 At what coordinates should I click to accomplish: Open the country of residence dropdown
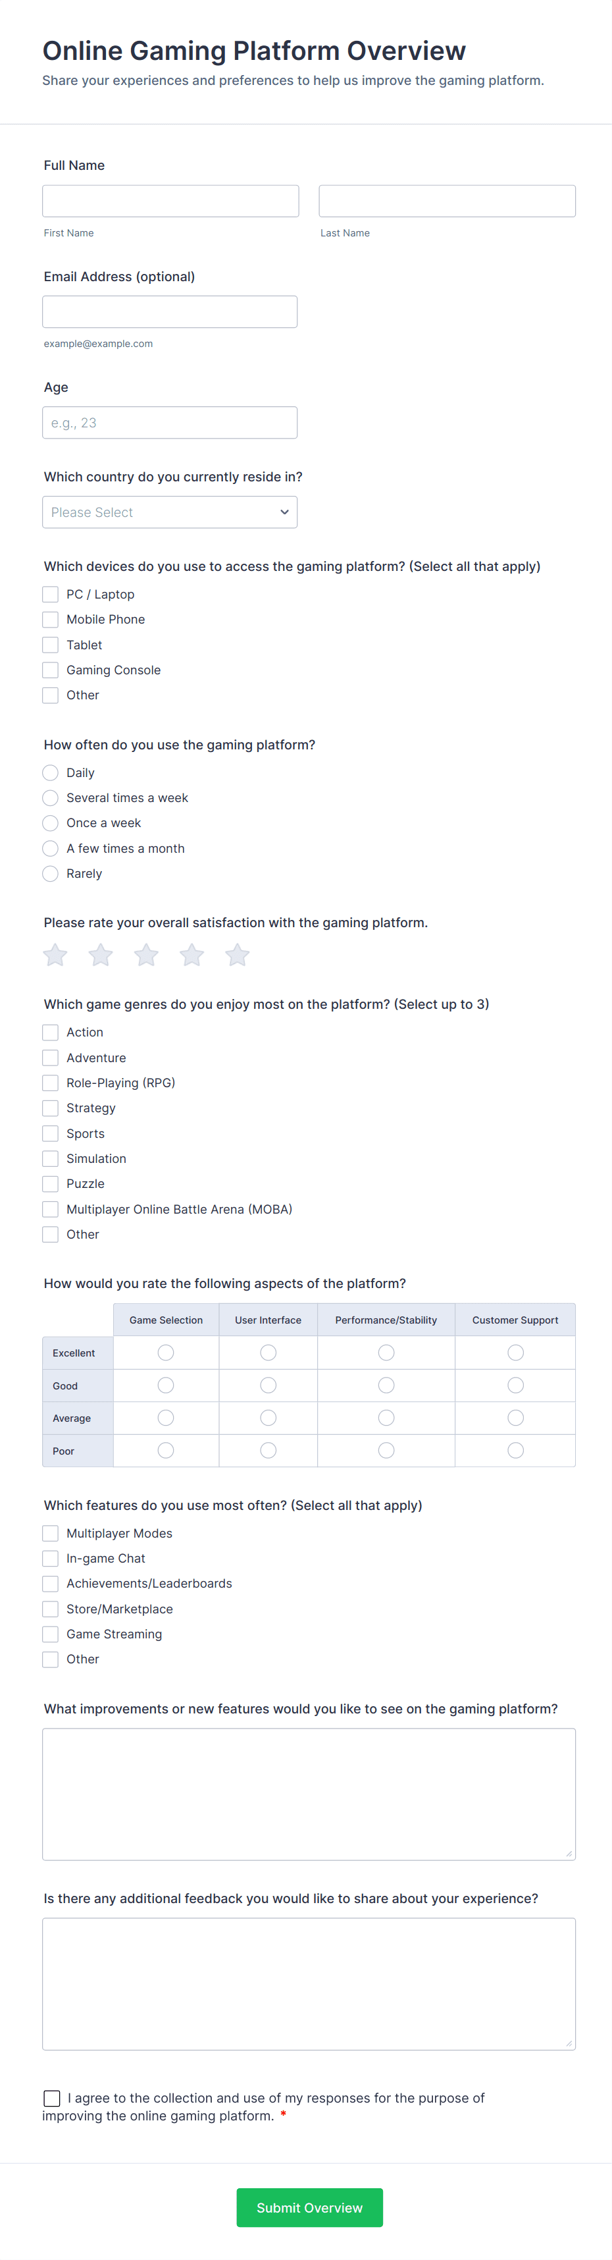[x=169, y=512]
